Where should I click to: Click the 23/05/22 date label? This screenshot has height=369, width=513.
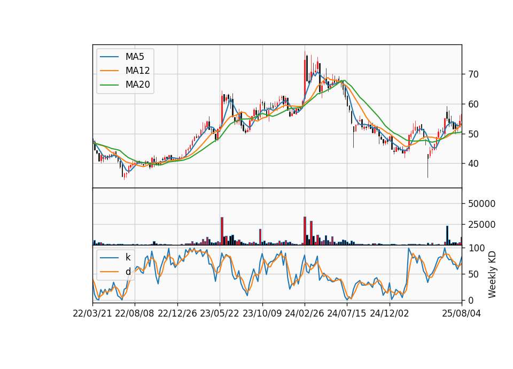click(x=220, y=313)
